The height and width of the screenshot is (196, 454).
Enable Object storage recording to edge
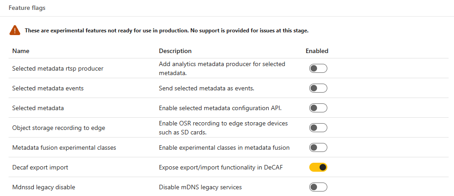pos(318,128)
